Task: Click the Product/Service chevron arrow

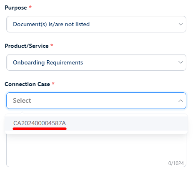Action: (180, 62)
